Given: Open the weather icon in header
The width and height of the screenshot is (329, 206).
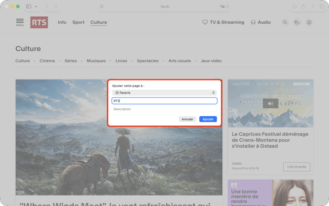Looking at the screenshot, I should pyautogui.click(x=297, y=22).
